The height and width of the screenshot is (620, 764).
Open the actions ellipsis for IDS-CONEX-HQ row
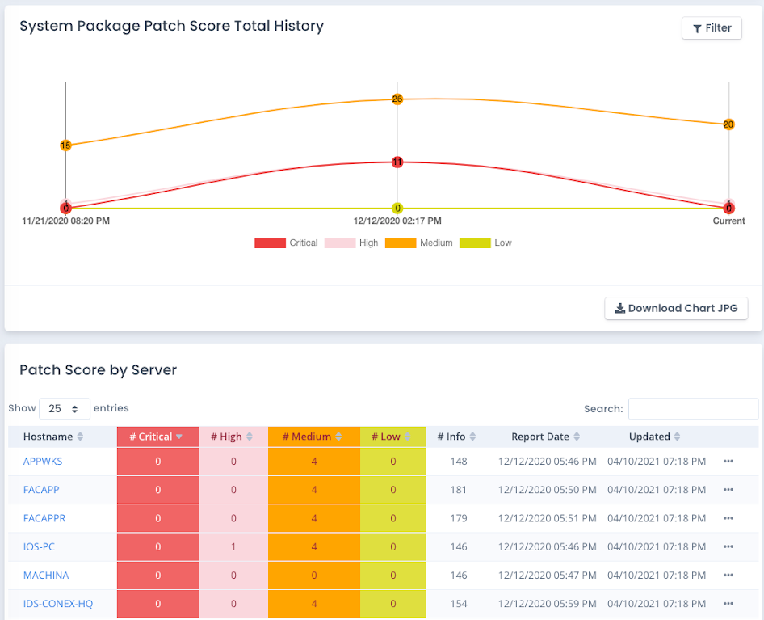(728, 603)
